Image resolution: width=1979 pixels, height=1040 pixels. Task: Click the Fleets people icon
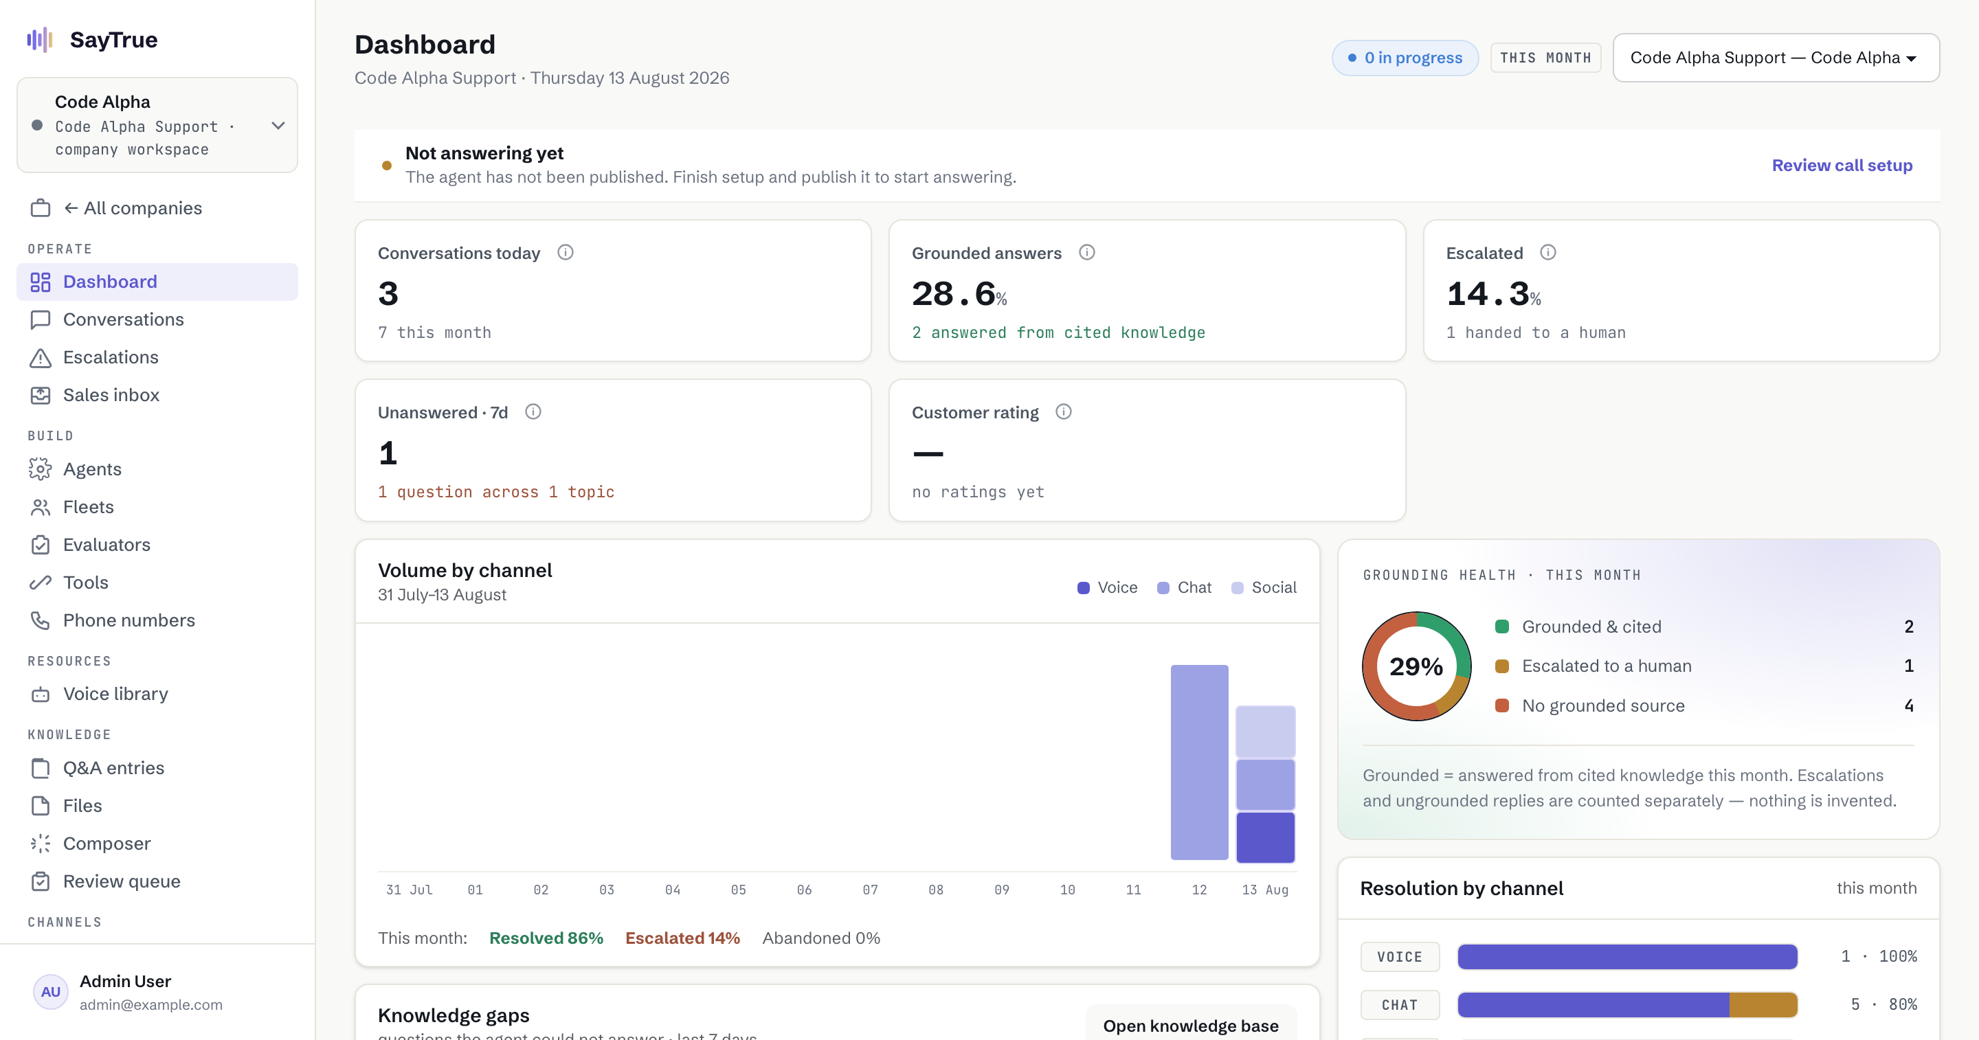click(x=40, y=507)
